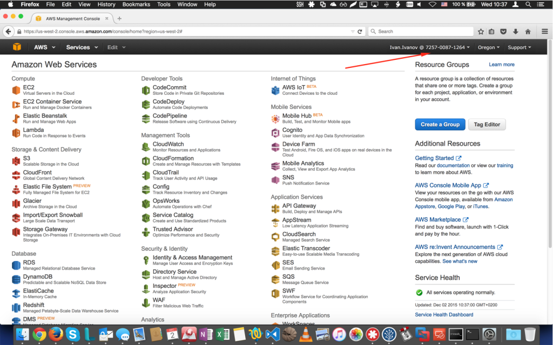The height and width of the screenshot is (345, 553).
Task: Open the API Gateway icon
Action: [x=275, y=209]
